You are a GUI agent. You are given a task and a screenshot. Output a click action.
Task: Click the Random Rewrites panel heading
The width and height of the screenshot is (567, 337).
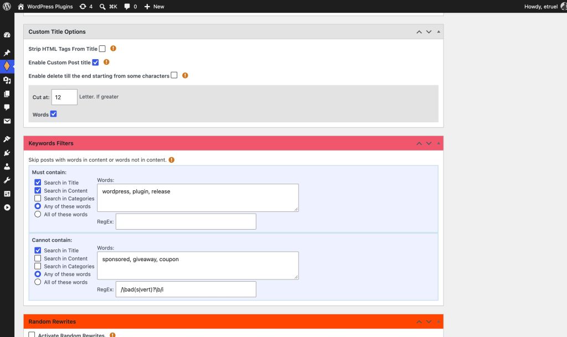coord(52,322)
